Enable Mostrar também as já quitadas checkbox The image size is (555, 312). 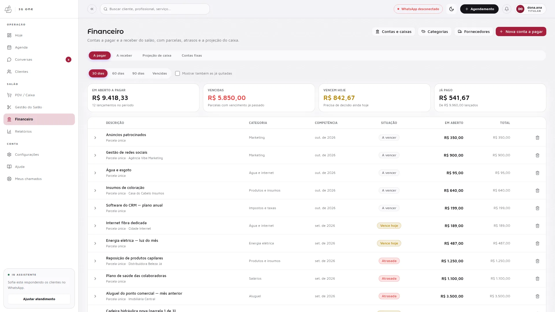pyautogui.click(x=177, y=73)
